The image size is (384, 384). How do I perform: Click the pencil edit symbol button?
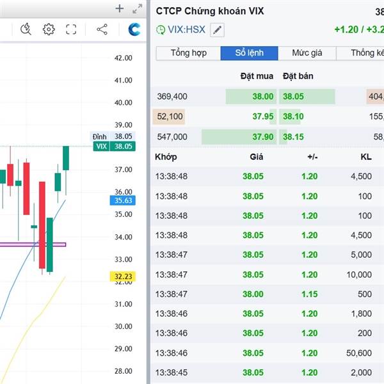click(x=217, y=30)
